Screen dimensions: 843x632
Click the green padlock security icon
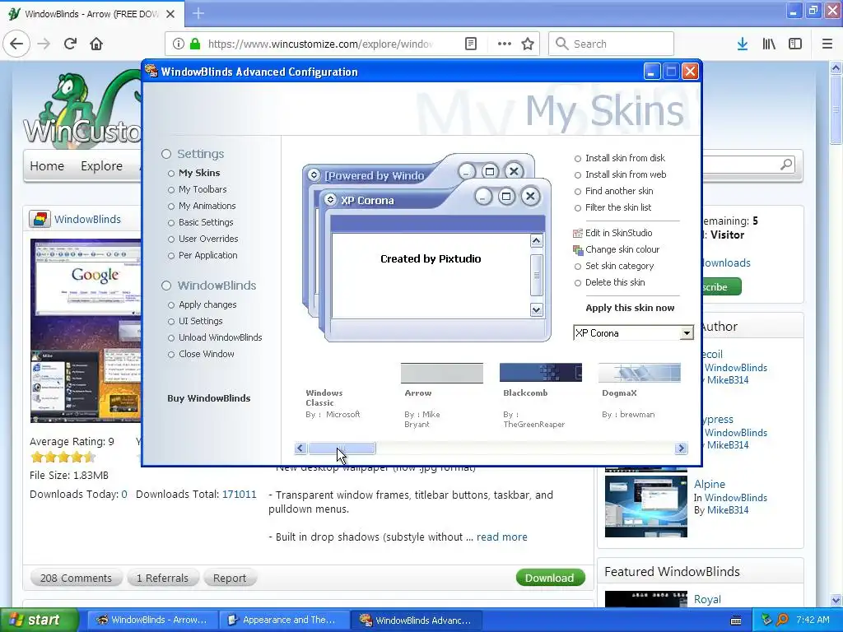point(195,44)
